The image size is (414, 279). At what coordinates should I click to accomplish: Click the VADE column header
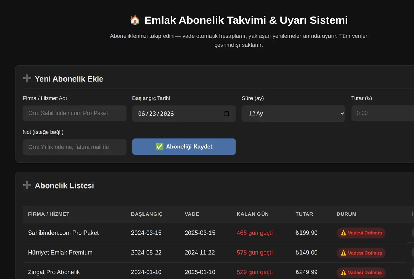point(192,214)
